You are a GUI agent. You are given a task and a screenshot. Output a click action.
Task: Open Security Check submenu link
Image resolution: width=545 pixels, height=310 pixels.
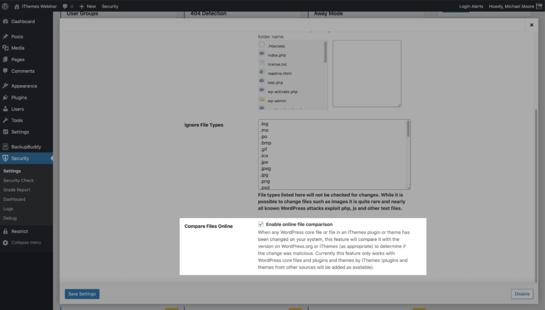click(x=19, y=180)
